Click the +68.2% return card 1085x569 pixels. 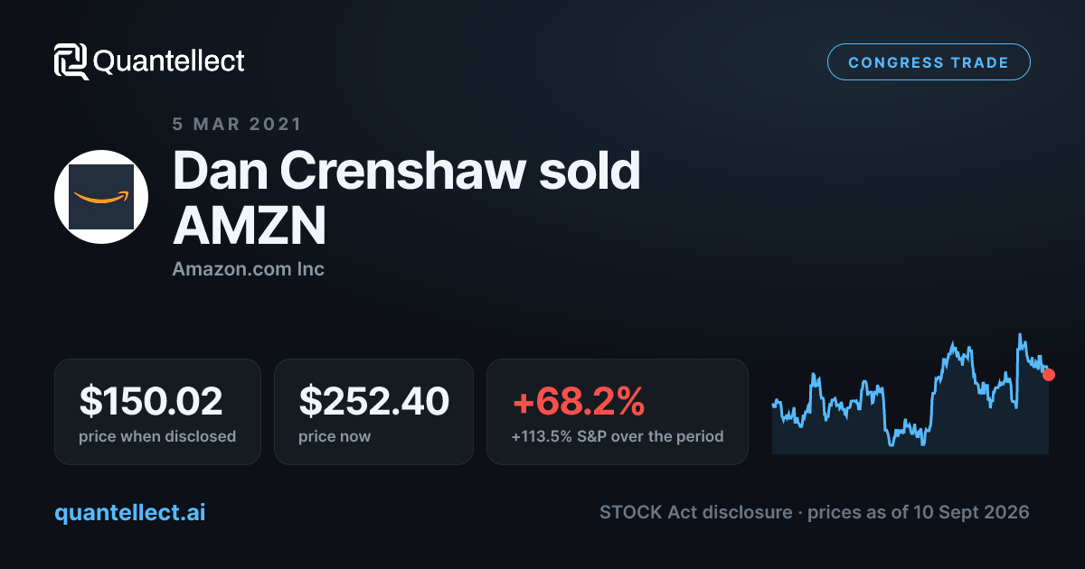click(618, 412)
